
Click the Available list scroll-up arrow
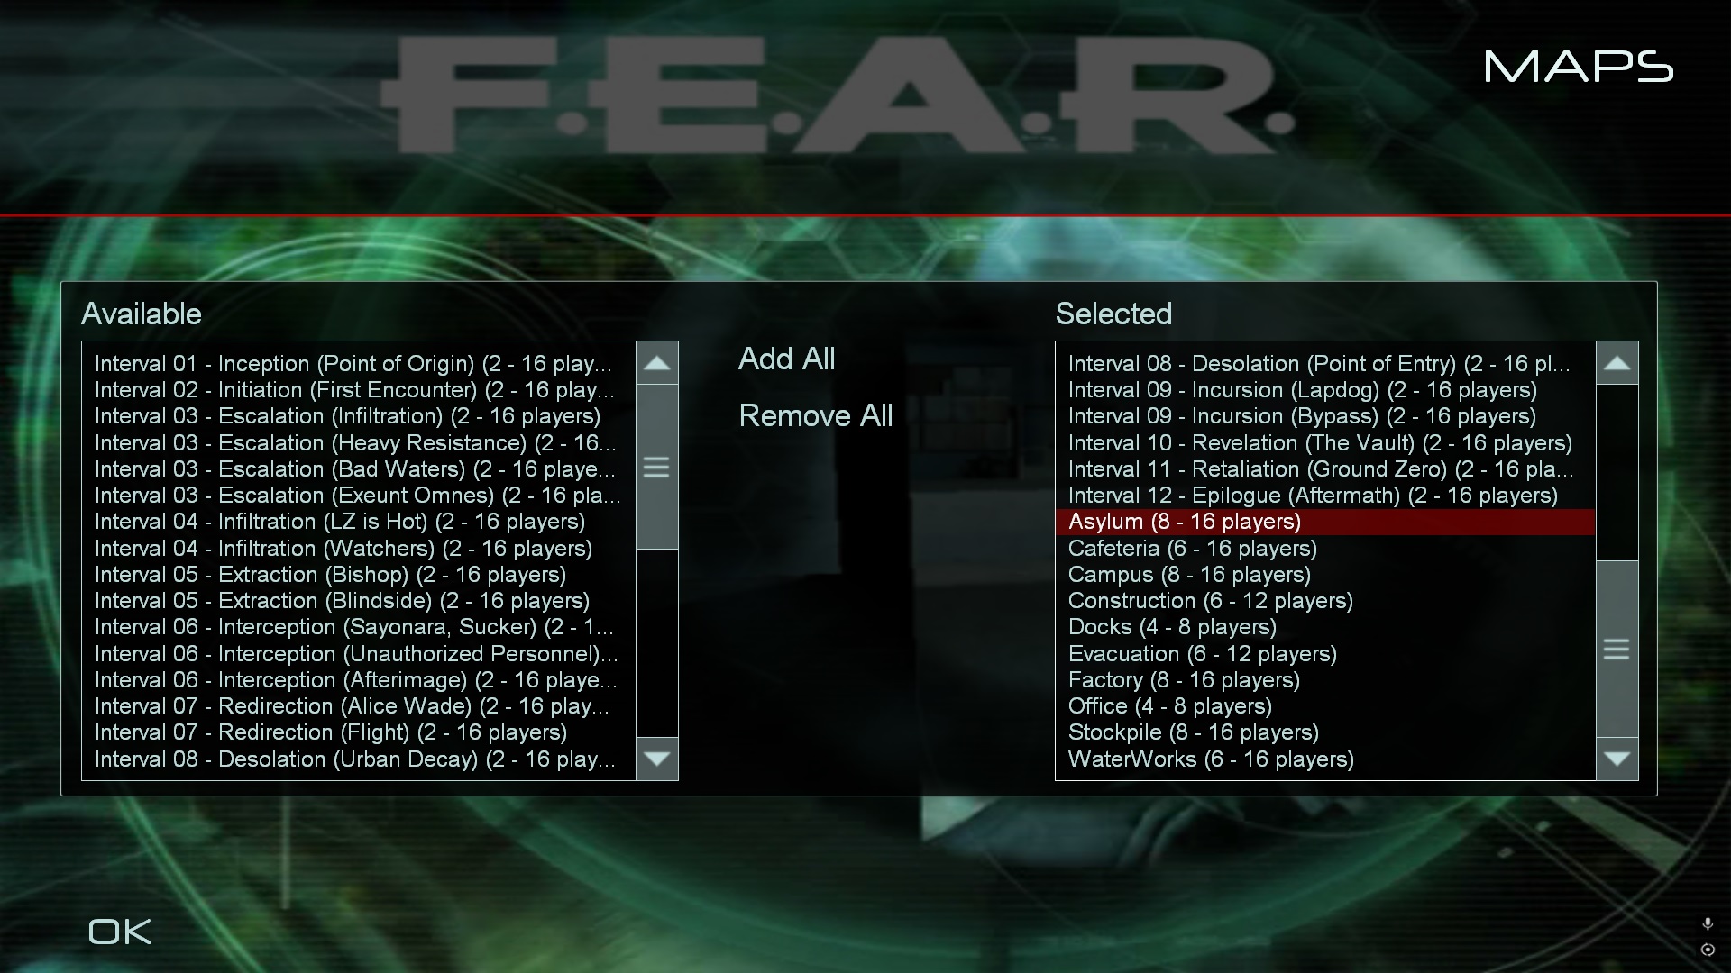(656, 363)
